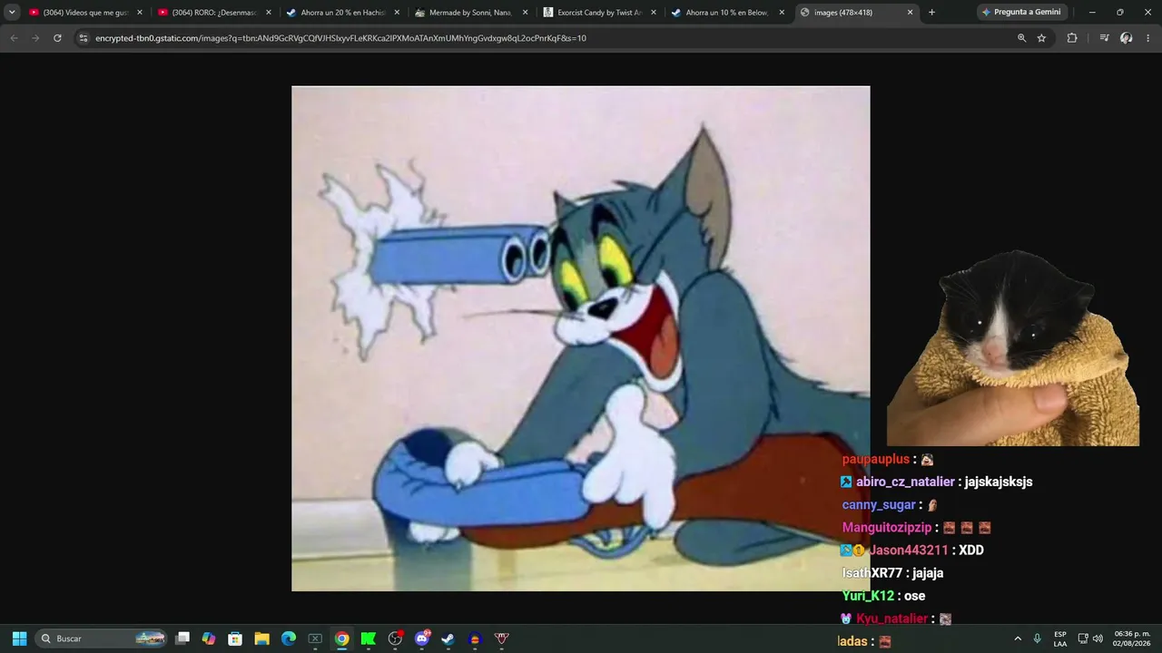Click the chat username 'Kyu_natalier'
Viewport: 1162px width, 653px height.
coord(891,619)
